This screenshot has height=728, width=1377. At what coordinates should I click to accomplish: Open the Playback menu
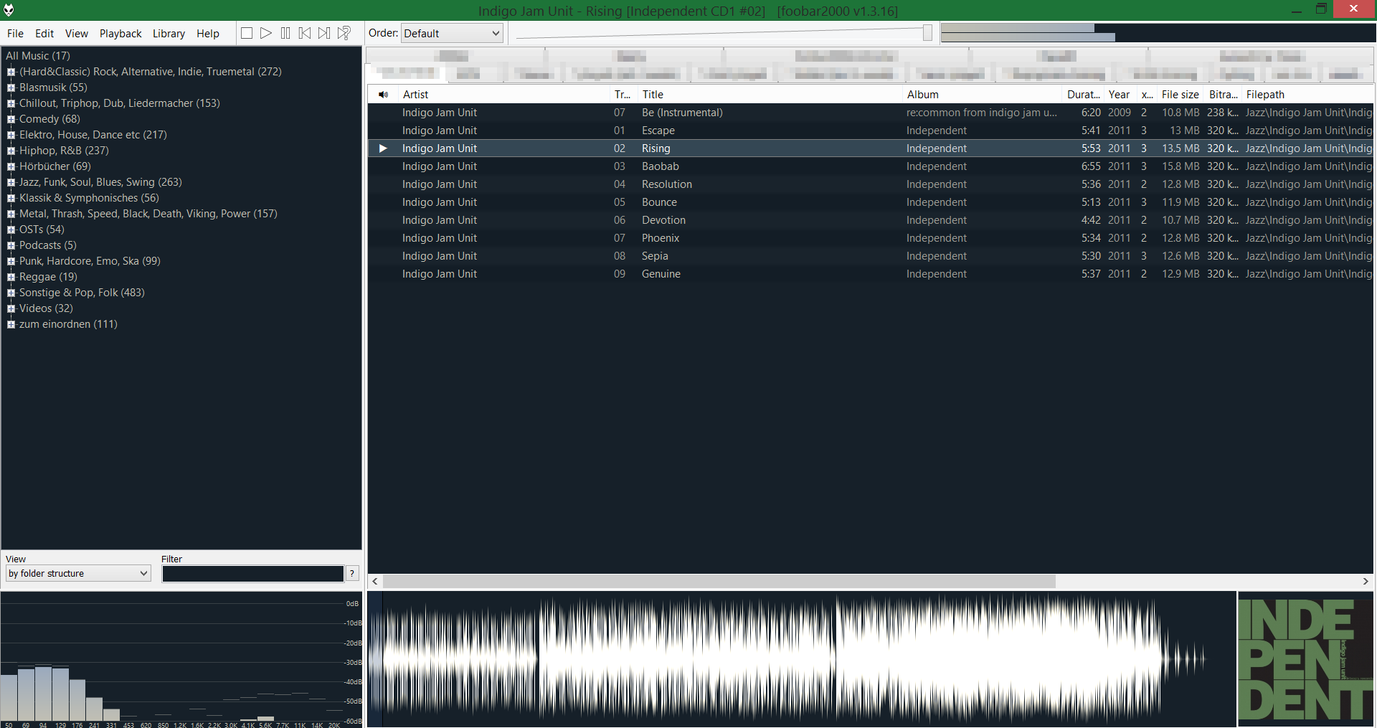point(120,34)
